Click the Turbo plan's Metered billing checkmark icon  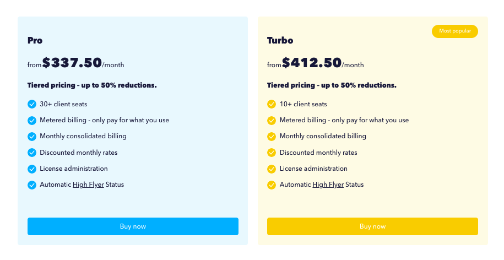click(272, 120)
